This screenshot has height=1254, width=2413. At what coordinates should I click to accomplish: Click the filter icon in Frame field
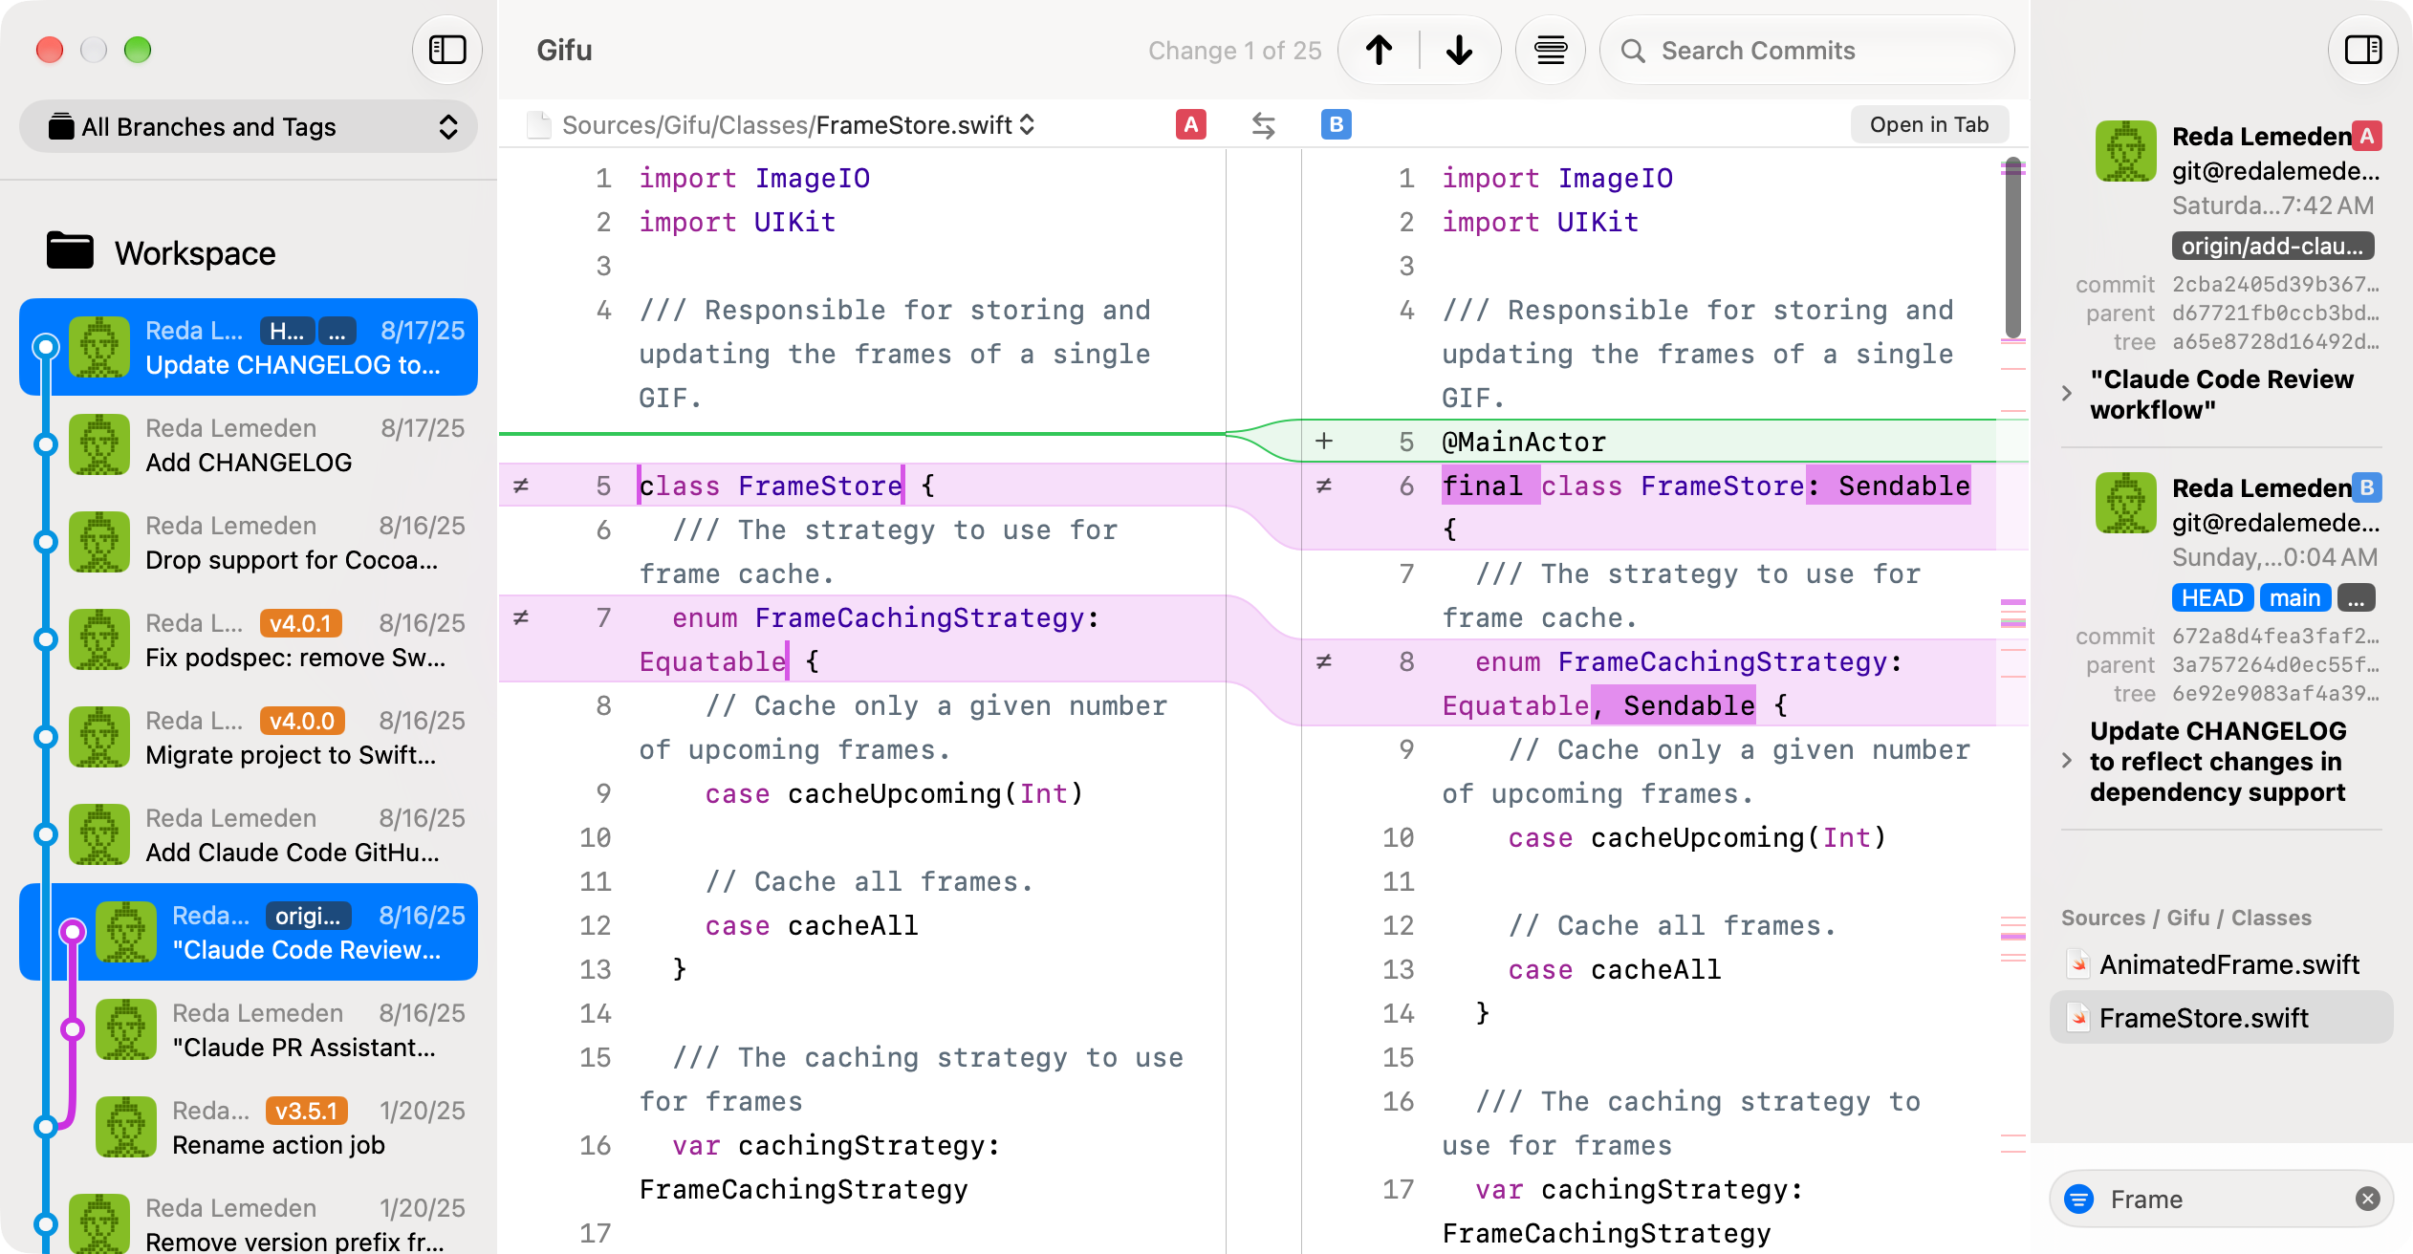[2078, 1199]
